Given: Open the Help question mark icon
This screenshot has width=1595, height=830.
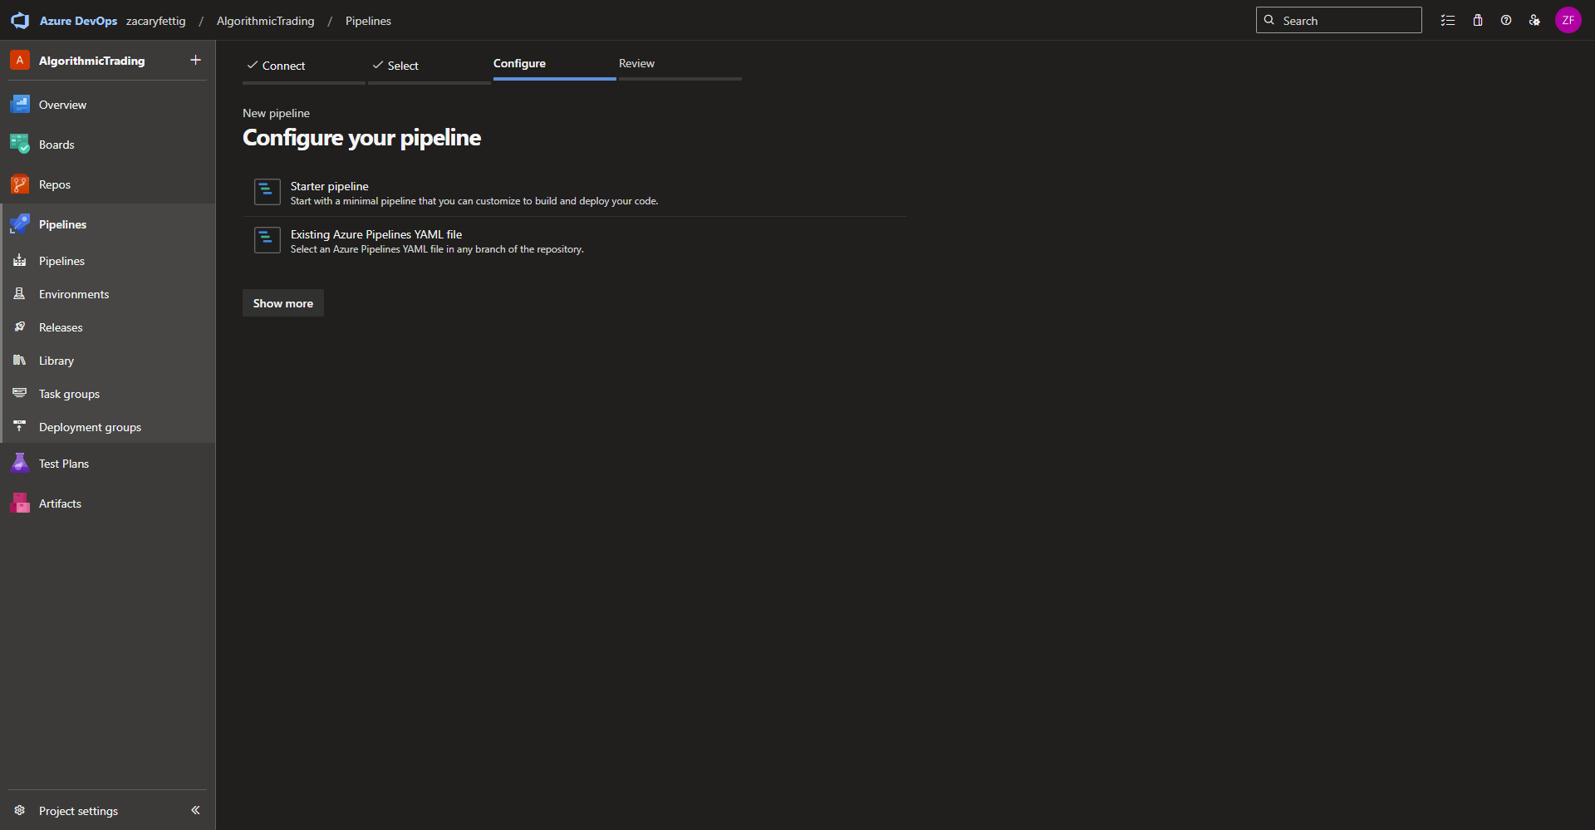Looking at the screenshot, I should [1506, 21].
